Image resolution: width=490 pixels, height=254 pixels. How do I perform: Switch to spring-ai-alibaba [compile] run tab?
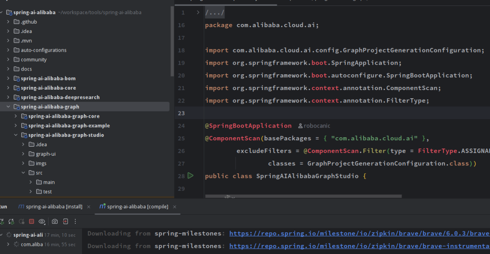(x=134, y=206)
